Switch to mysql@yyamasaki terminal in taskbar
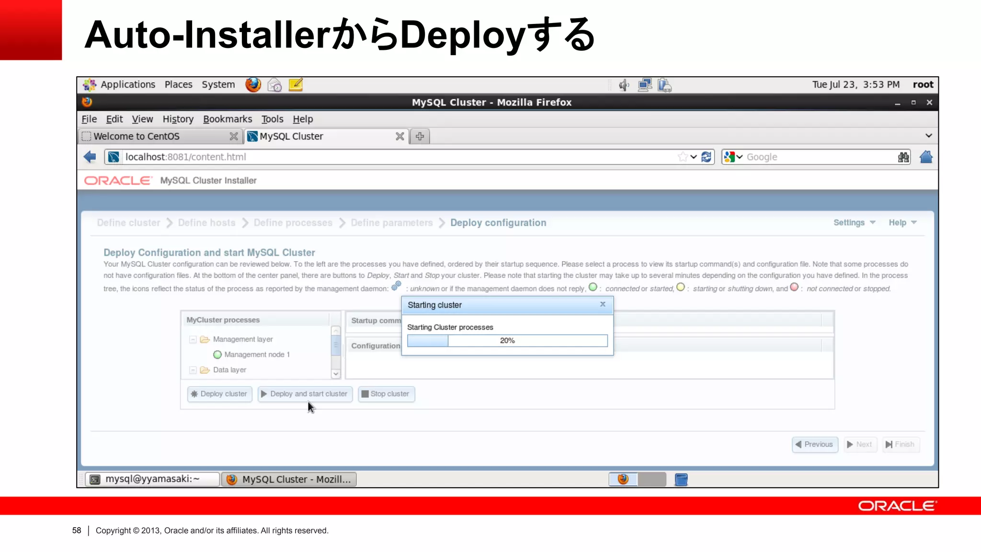The image size is (981, 552). point(152,479)
